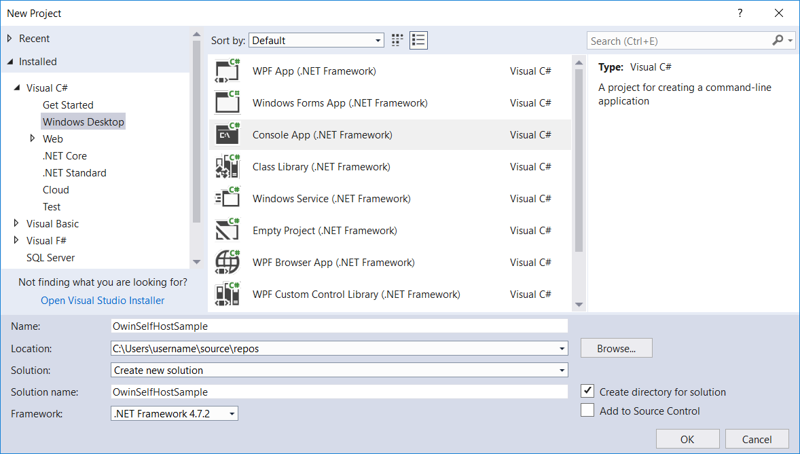The height and width of the screenshot is (454, 800).
Task: Enable Add to Source Control
Action: [x=587, y=410]
